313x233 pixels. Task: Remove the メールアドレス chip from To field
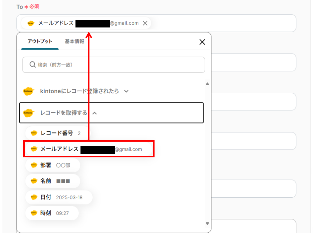click(145, 23)
